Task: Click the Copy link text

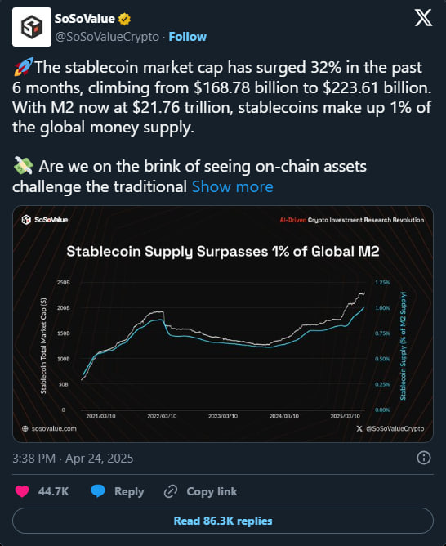Action: (x=212, y=491)
